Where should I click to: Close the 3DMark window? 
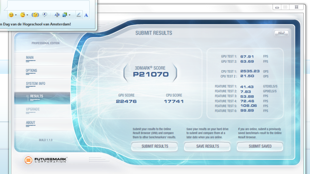[x=296, y=7]
